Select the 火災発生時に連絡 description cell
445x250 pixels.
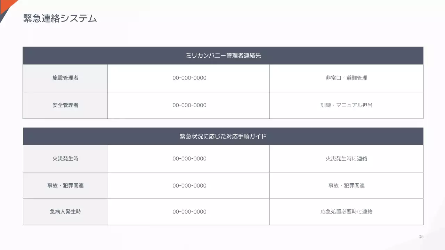pyautogui.click(x=346, y=159)
